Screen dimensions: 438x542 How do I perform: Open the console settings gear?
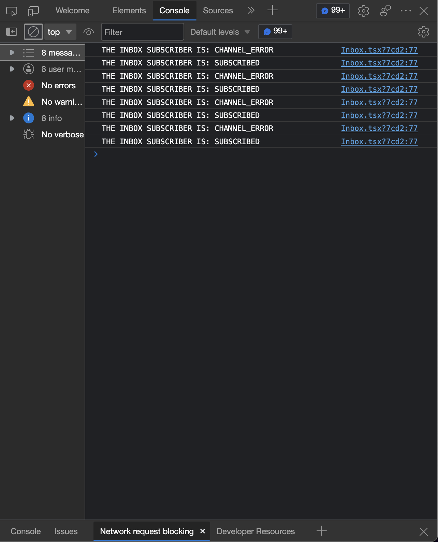coord(423,31)
